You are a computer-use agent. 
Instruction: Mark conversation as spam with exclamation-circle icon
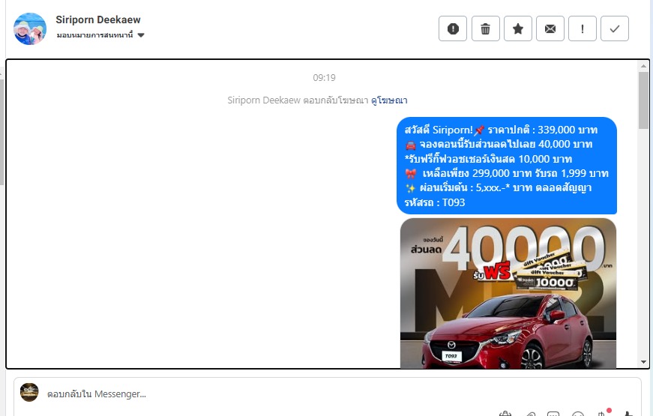coord(453,28)
